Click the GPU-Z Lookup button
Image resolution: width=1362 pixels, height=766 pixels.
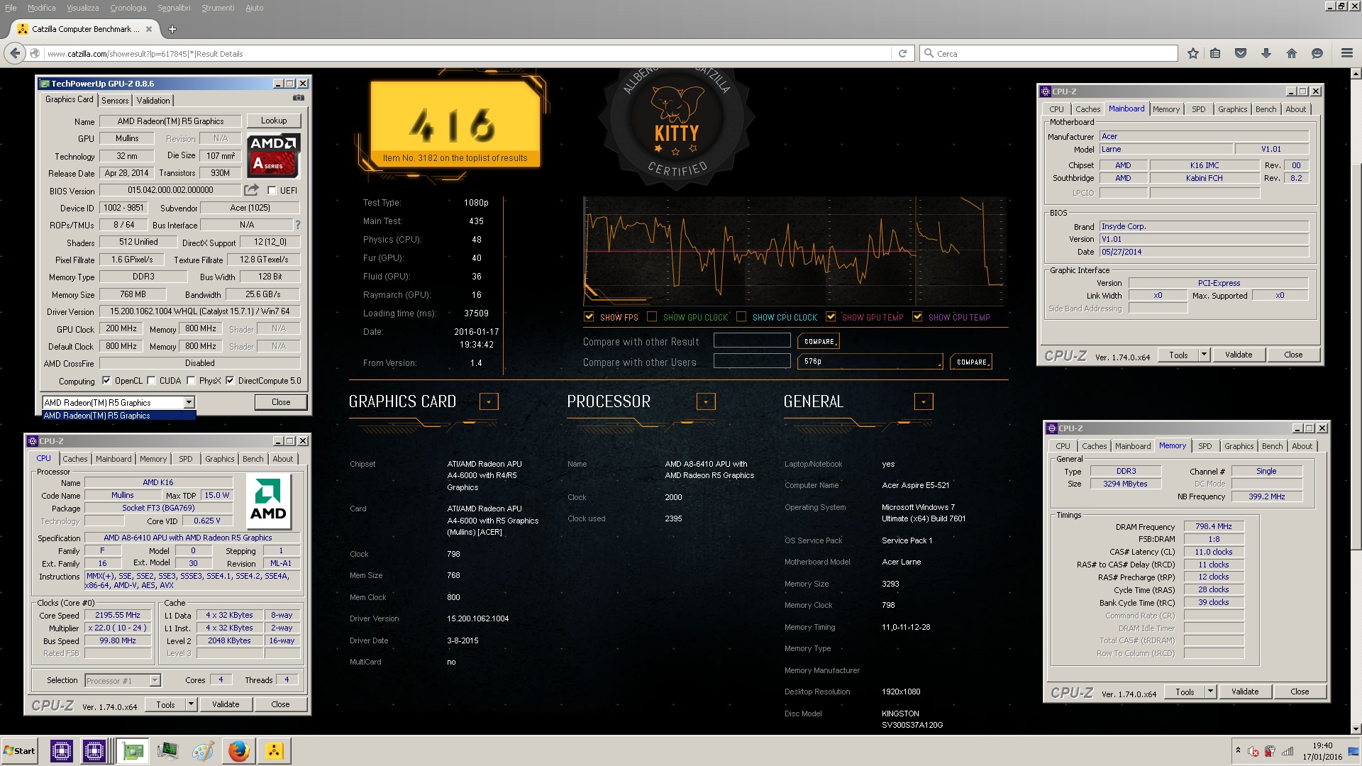tap(274, 121)
